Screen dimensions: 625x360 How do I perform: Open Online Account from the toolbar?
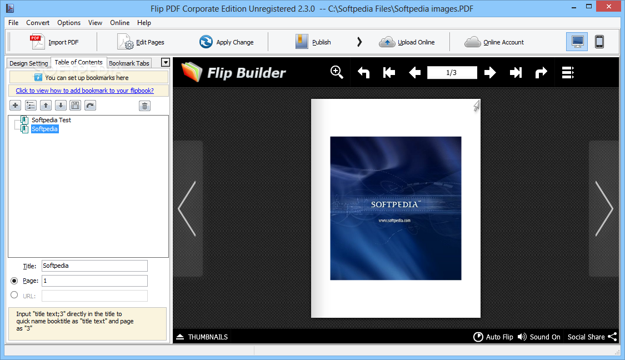point(494,42)
